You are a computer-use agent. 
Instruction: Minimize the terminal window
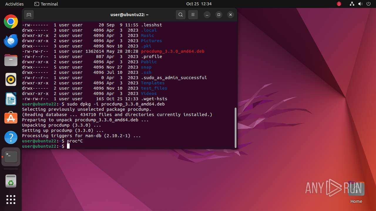[207, 15]
